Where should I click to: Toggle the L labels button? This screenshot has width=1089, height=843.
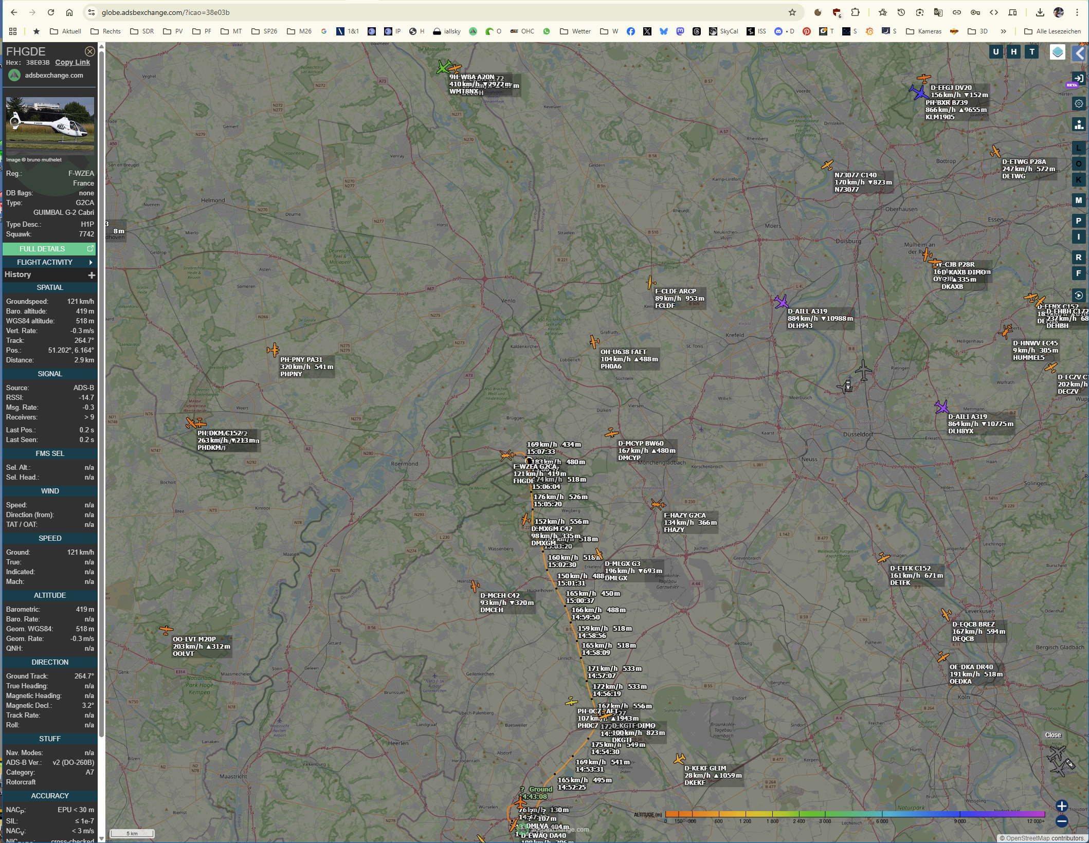1079,148
